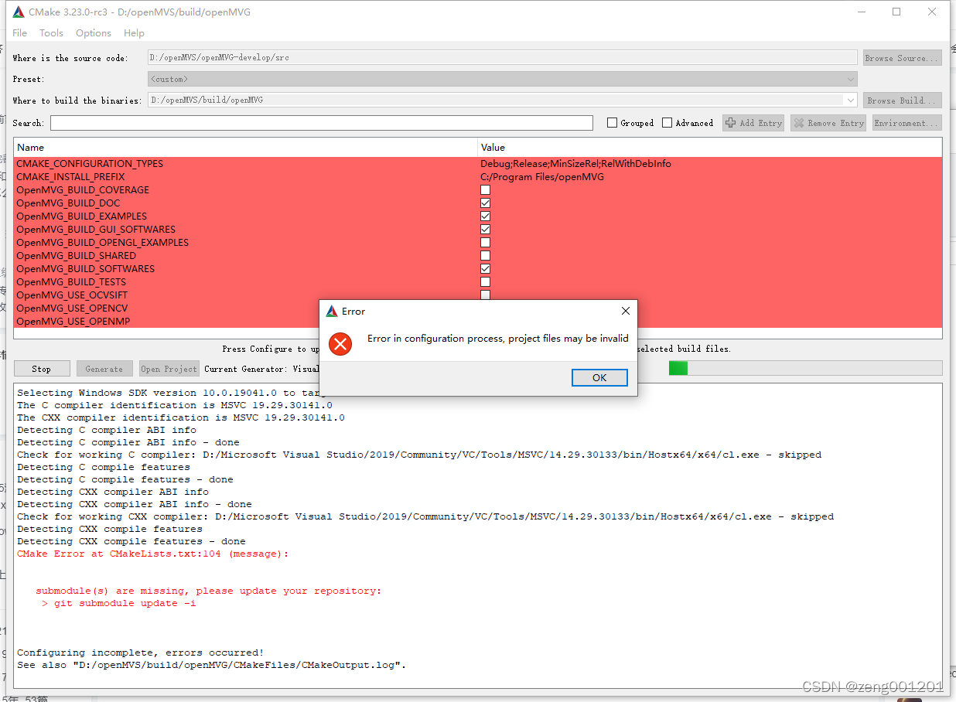Image resolution: width=956 pixels, height=702 pixels.
Task: Minimize the CMake window
Action: point(861,12)
